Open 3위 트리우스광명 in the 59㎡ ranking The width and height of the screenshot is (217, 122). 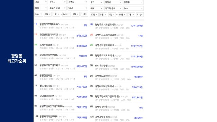61,46
